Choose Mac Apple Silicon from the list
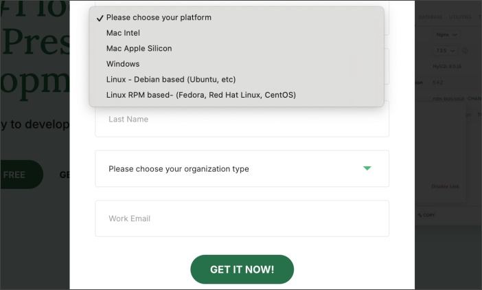 [x=139, y=49]
